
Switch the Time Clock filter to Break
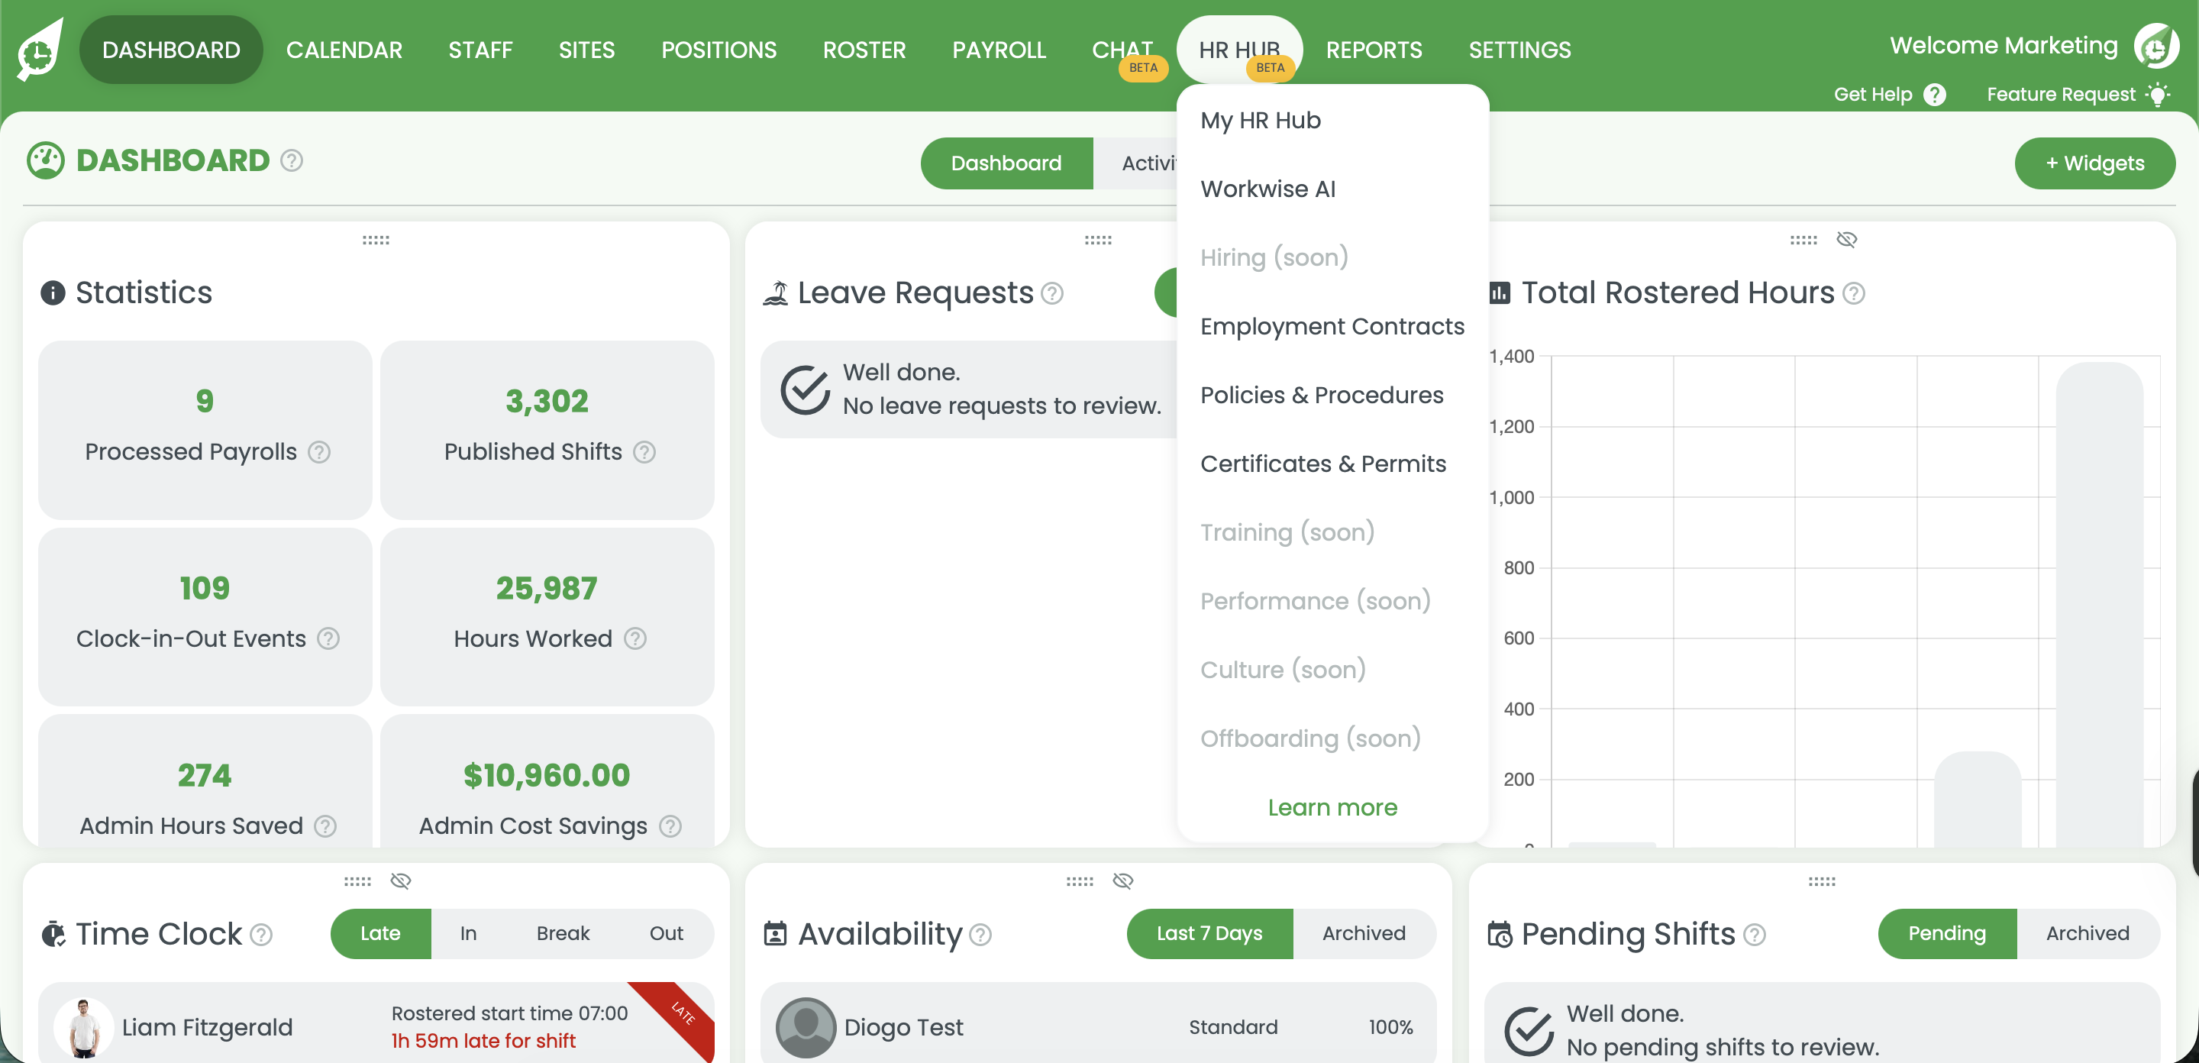(x=563, y=933)
